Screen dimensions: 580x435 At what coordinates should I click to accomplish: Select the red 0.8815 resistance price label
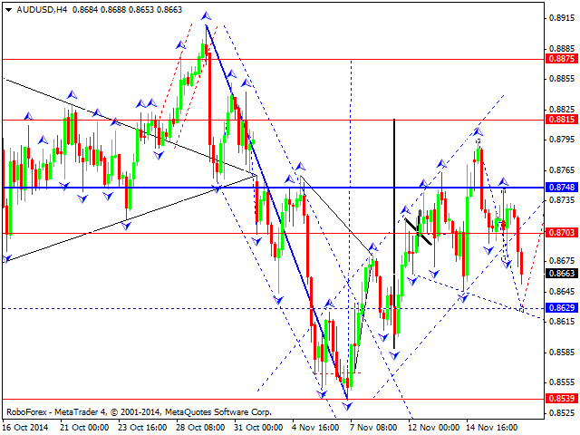pyautogui.click(x=562, y=120)
